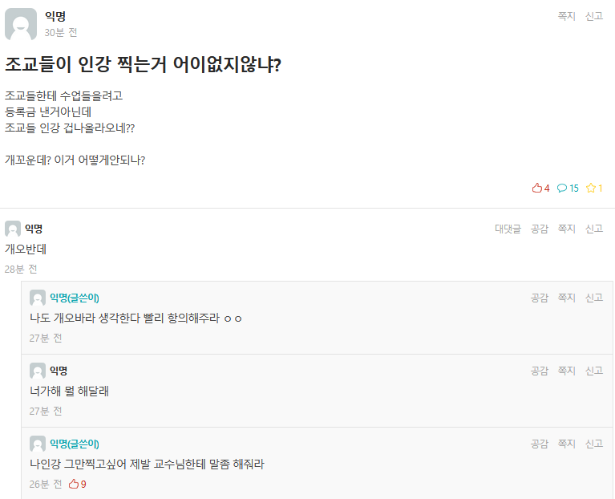615x499 pixels.
Task: Click the yellow star scrap icon
Action: [x=591, y=189]
